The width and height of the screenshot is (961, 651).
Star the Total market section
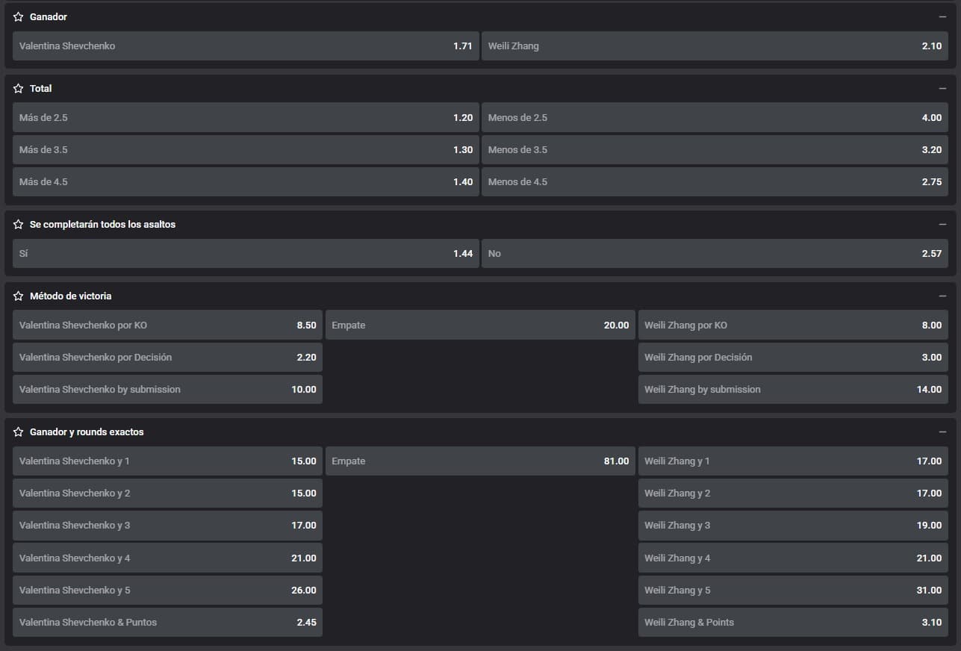tap(18, 88)
